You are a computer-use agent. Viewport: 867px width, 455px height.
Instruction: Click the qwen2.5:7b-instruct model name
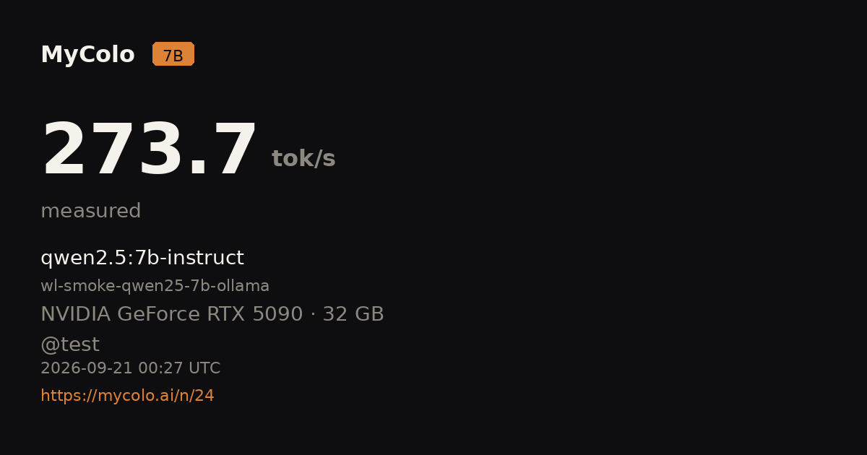point(142,259)
